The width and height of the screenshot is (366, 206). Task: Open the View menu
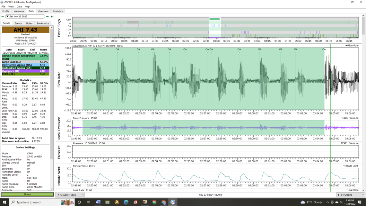click(x=11, y=6)
